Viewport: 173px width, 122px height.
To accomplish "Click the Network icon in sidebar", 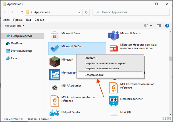I will pyautogui.click(x=8, y=58).
